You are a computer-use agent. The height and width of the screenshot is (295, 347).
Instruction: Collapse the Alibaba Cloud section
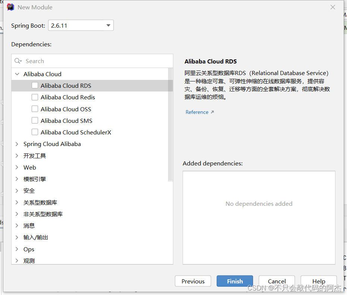[17, 74]
